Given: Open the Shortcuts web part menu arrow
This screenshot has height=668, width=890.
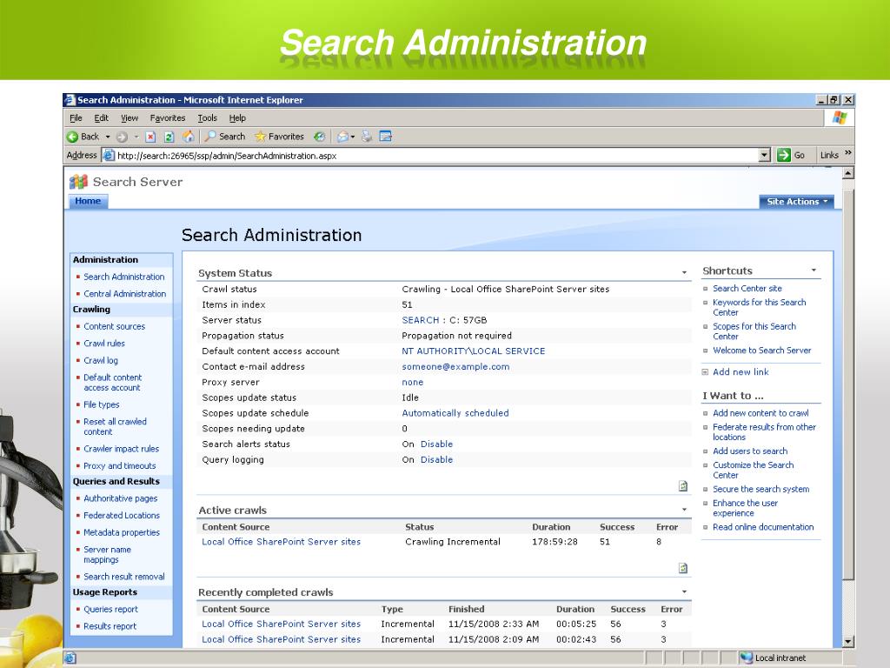Looking at the screenshot, I should tap(814, 271).
